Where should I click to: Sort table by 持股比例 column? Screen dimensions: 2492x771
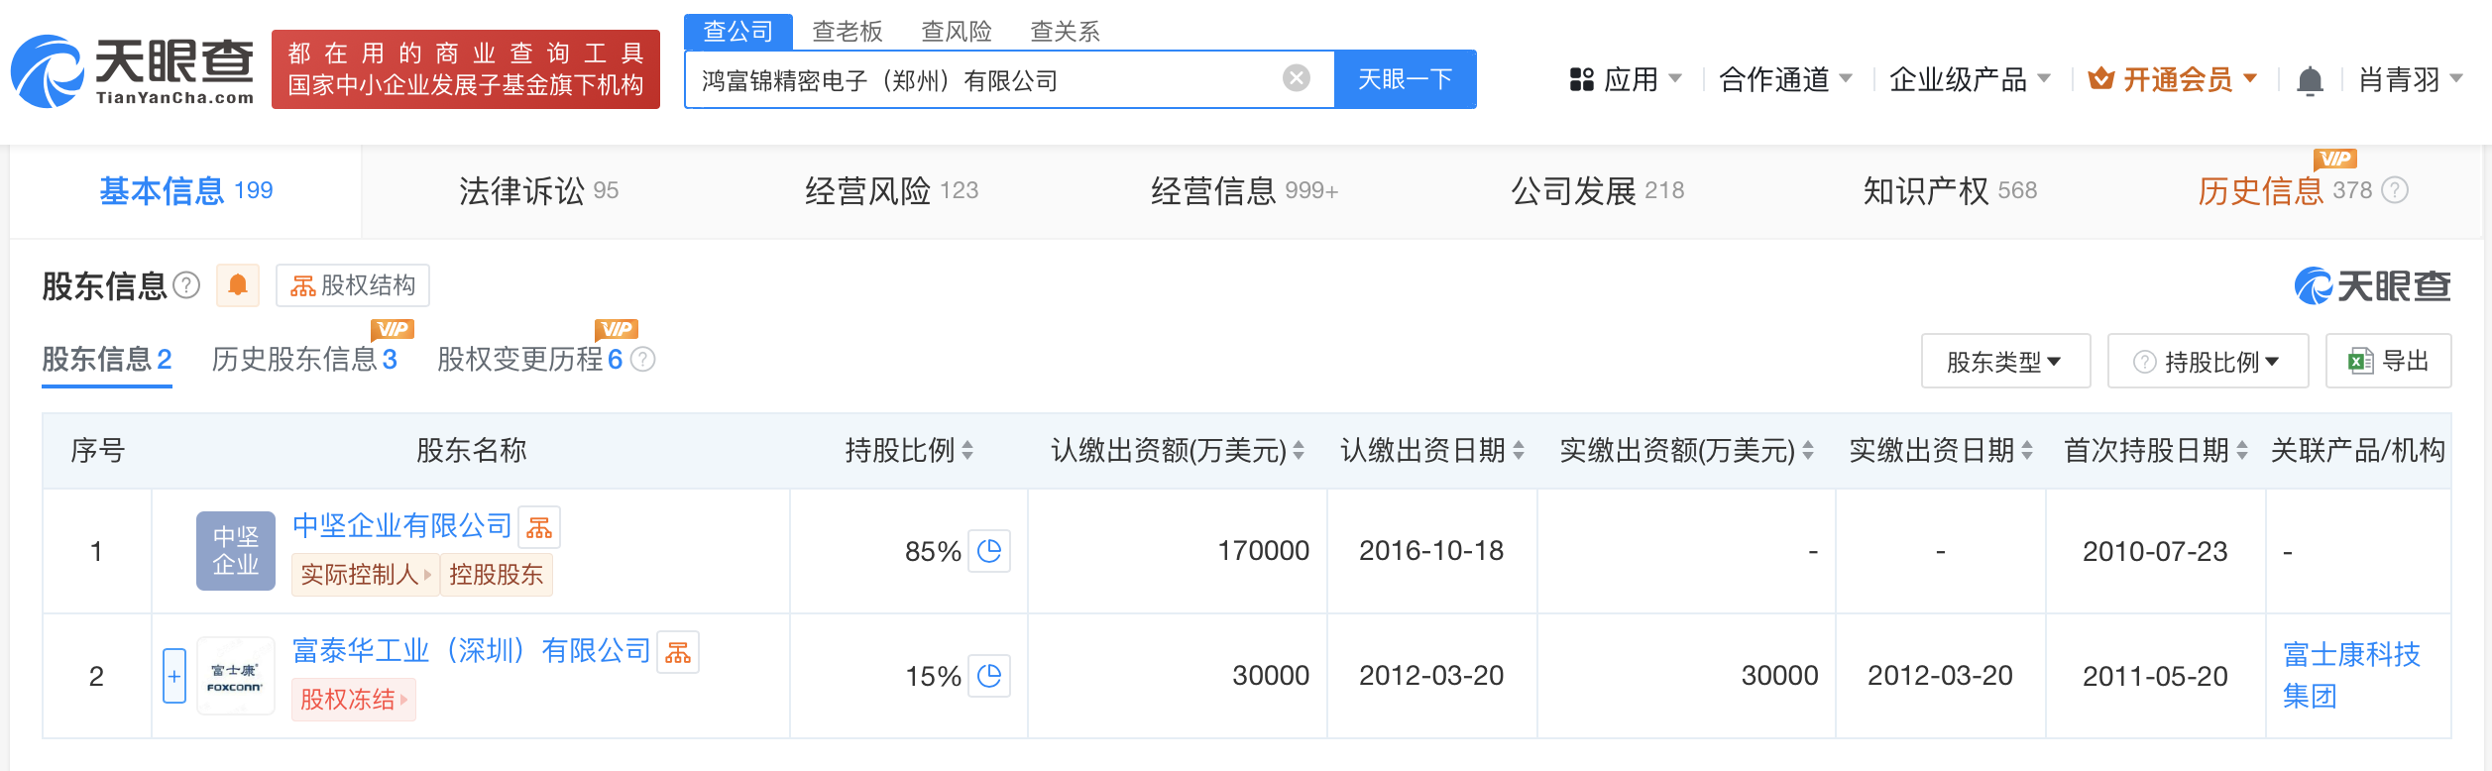967,451
